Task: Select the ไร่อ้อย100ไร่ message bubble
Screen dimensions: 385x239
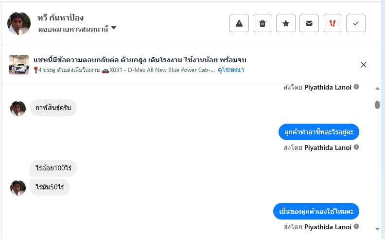Action: click(53, 168)
